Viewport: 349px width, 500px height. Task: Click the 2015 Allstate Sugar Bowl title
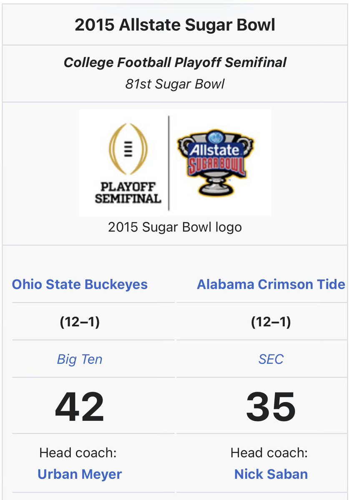175,25
